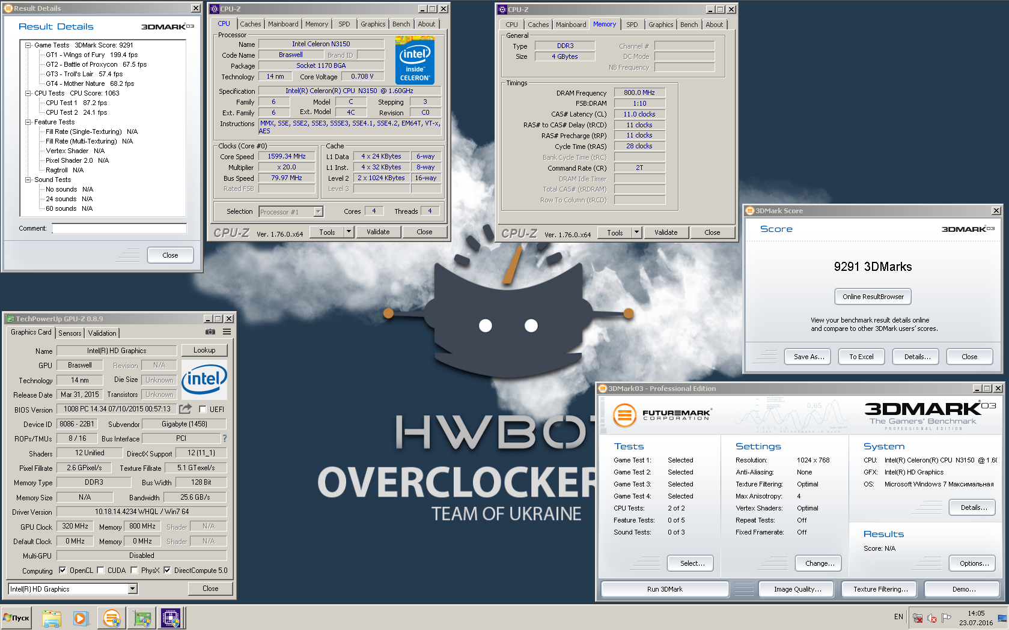
Task: Open the Tools dropdown arrow in left CPU-Z
Action: [349, 232]
